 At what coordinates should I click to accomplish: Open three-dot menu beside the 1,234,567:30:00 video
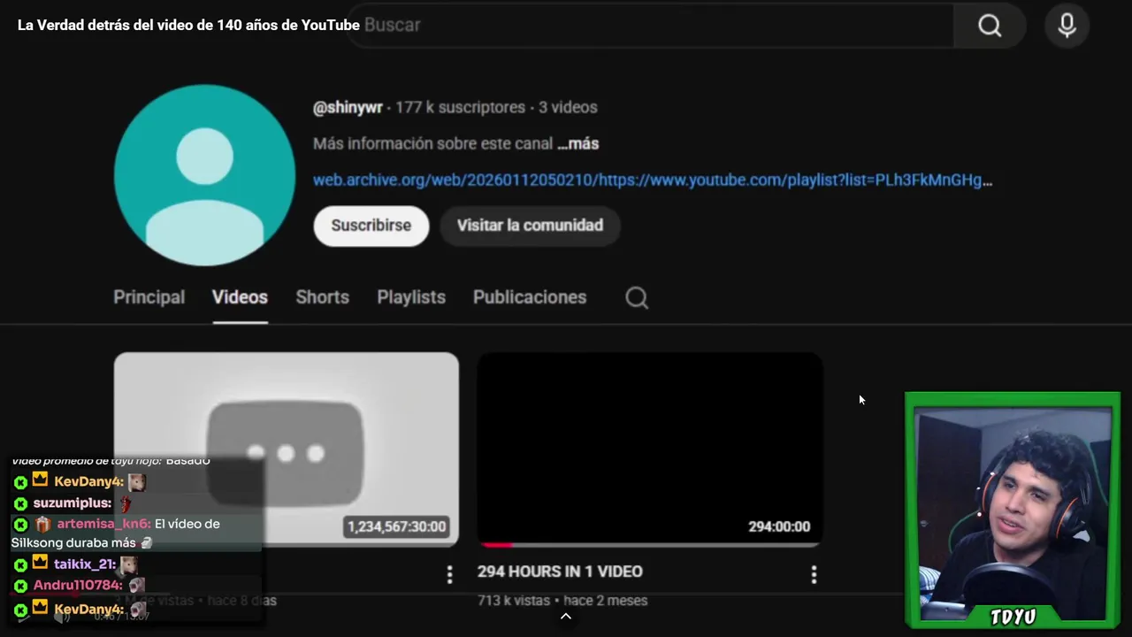click(449, 575)
